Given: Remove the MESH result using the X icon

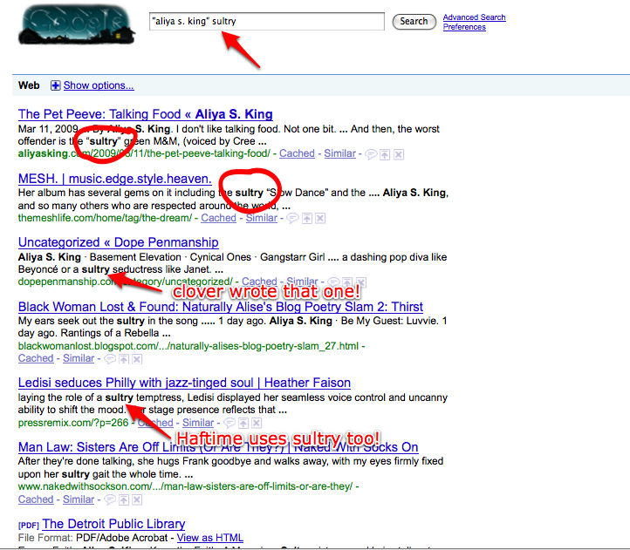Looking at the screenshot, I should 319,219.
